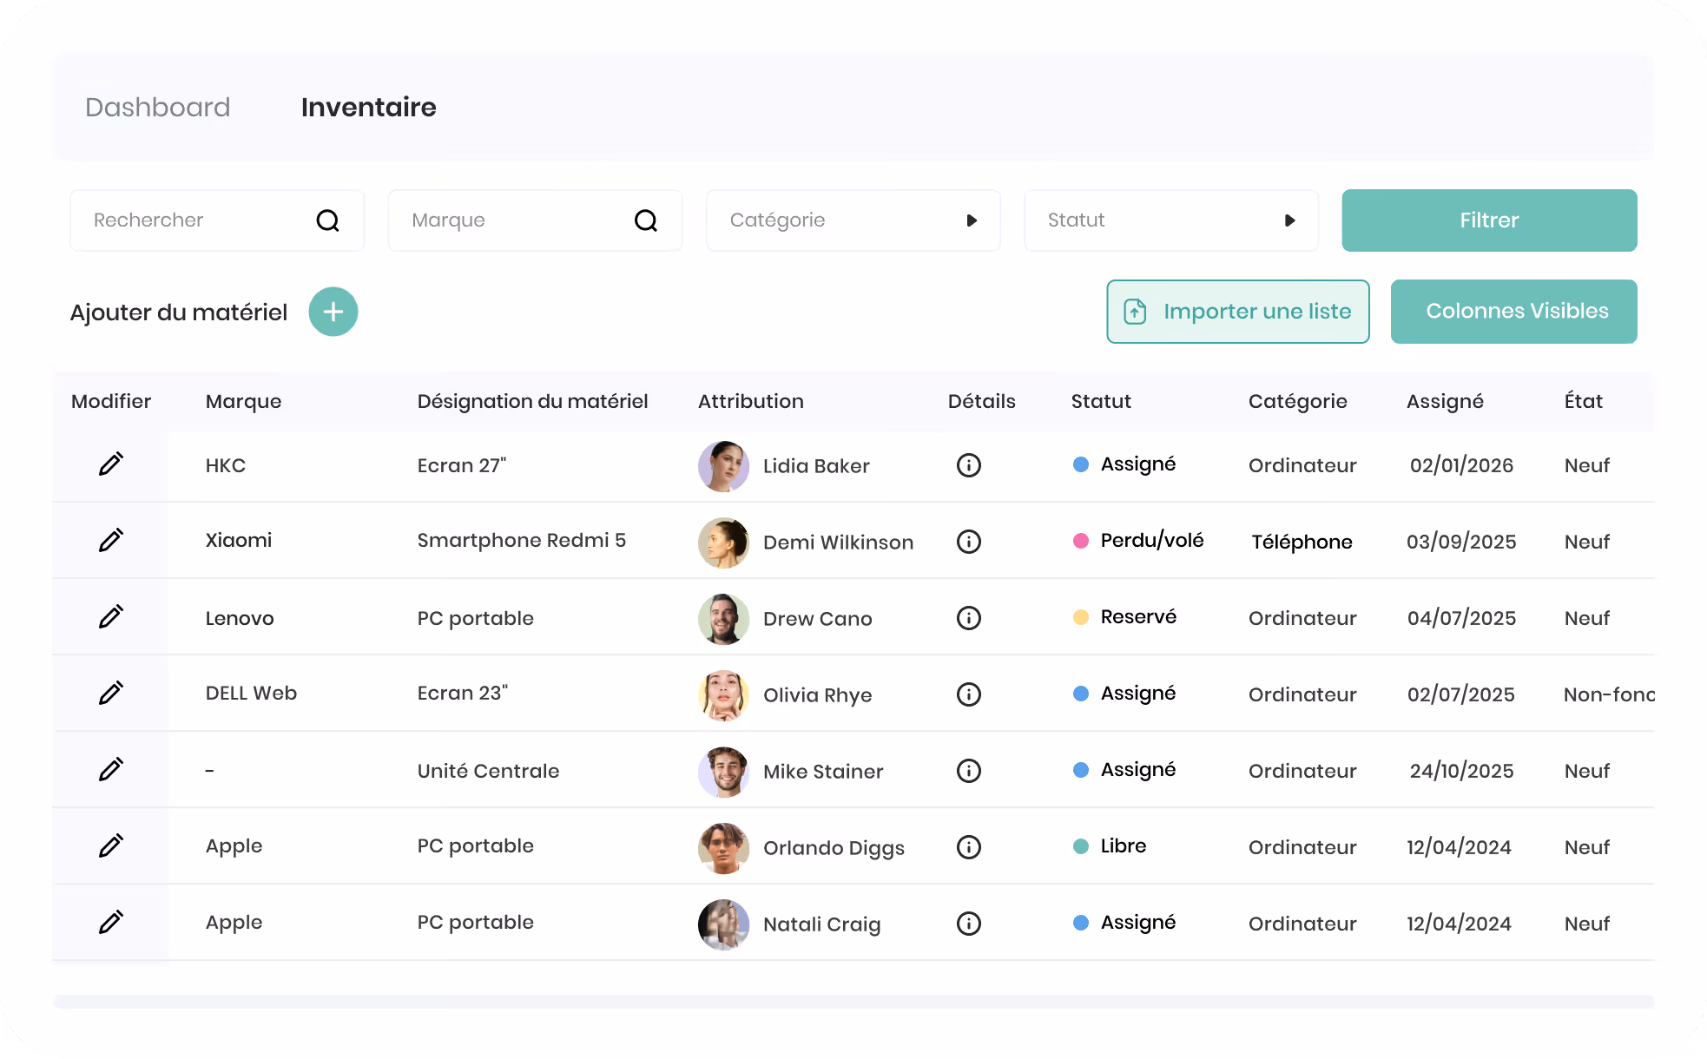This screenshot has width=1707, height=1059.
Task: Show info details for Mike Stainer
Action: pyautogui.click(x=969, y=771)
